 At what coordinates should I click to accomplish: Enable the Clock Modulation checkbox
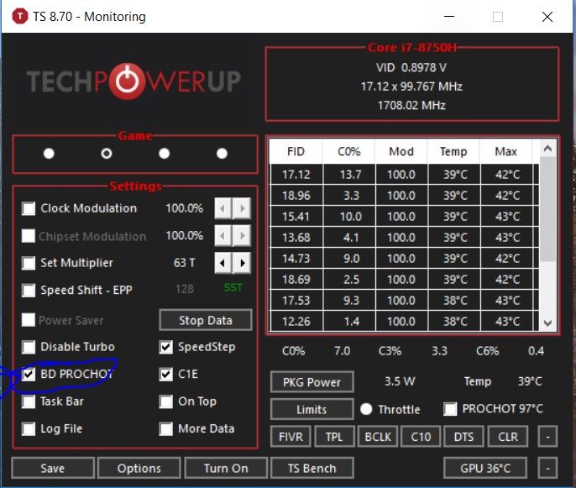[29, 208]
